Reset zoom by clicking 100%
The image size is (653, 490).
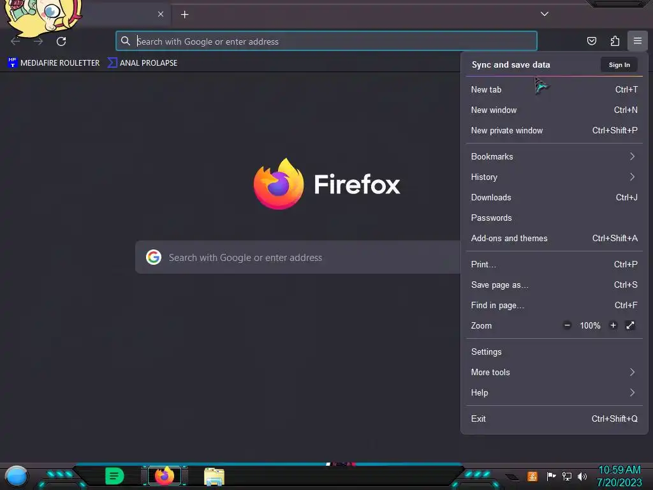[x=590, y=326]
